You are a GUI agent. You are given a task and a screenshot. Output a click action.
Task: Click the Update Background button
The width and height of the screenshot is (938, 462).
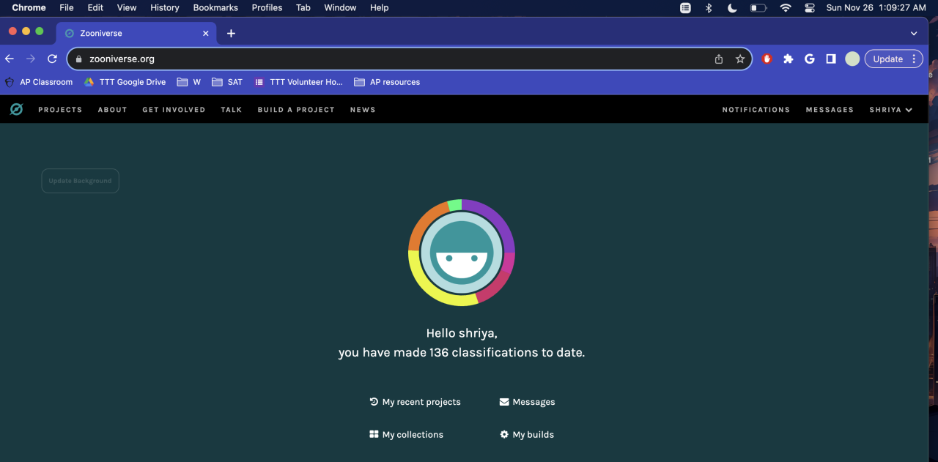pos(81,181)
